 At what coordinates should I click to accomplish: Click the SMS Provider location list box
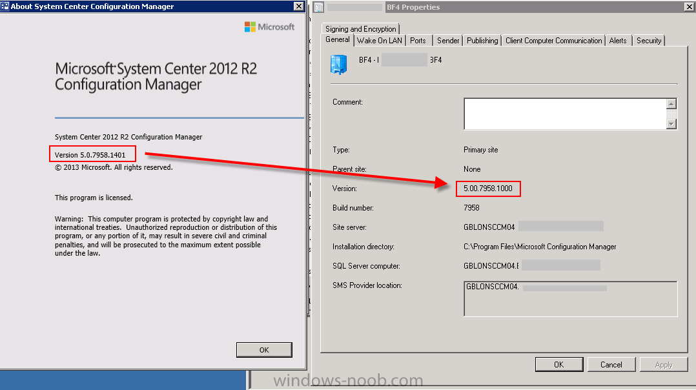pyautogui.click(x=570, y=298)
